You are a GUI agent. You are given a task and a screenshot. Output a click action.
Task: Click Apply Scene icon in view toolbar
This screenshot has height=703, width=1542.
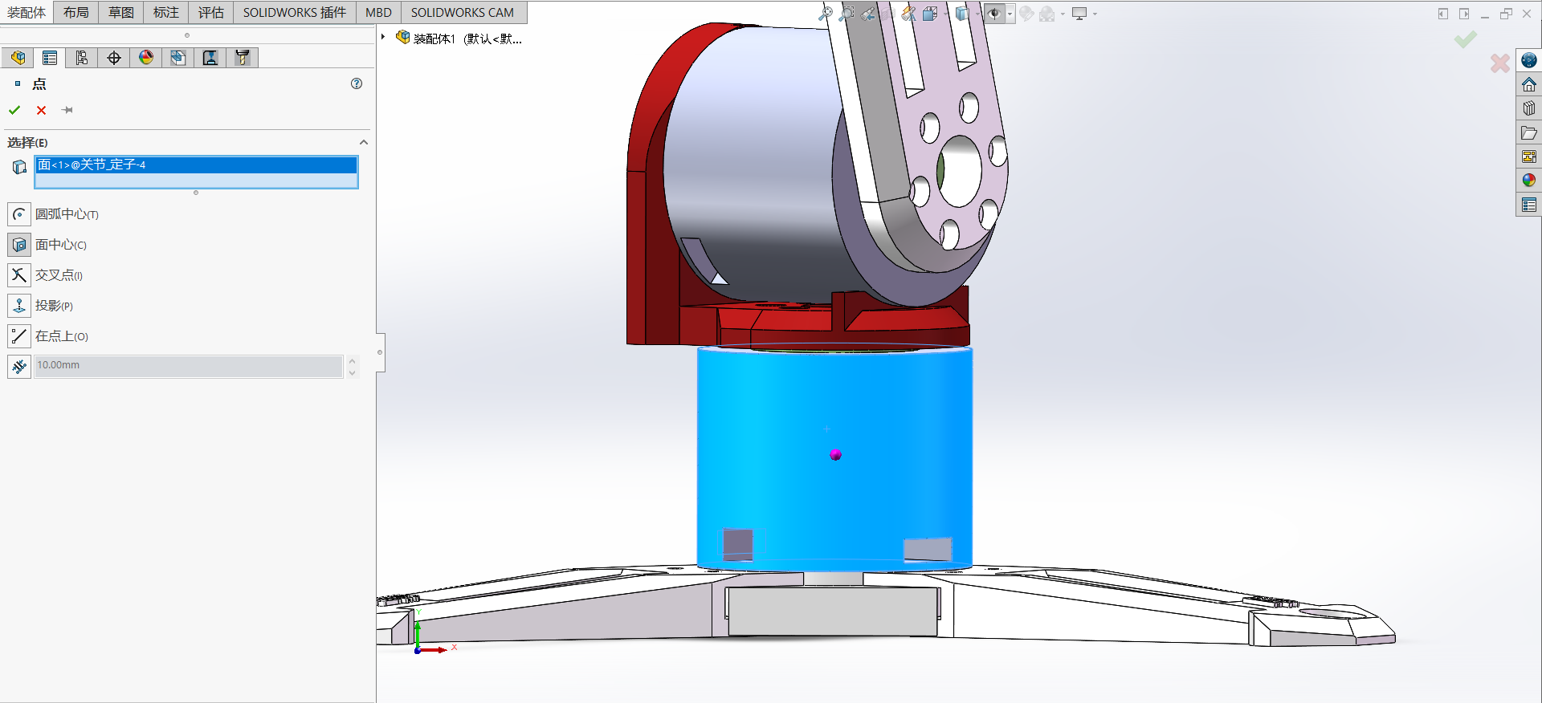pyautogui.click(x=1046, y=14)
